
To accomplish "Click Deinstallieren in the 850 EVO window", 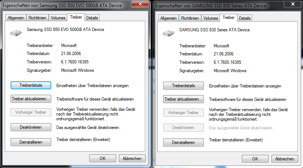I will (31, 142).
